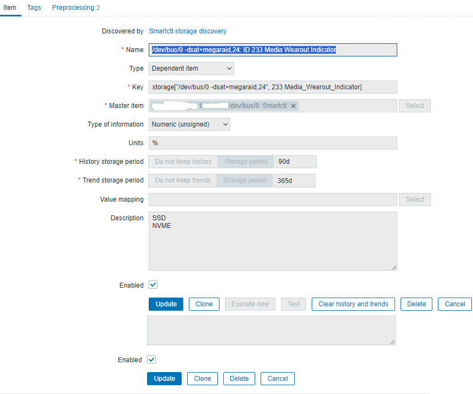
Task: Click the empty lower text area
Action: coord(271,330)
